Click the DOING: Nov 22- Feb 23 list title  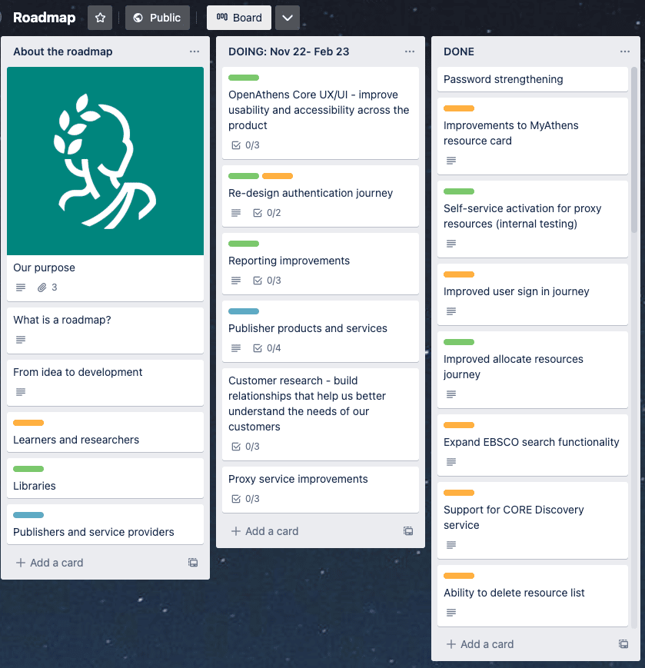pyautogui.click(x=289, y=52)
